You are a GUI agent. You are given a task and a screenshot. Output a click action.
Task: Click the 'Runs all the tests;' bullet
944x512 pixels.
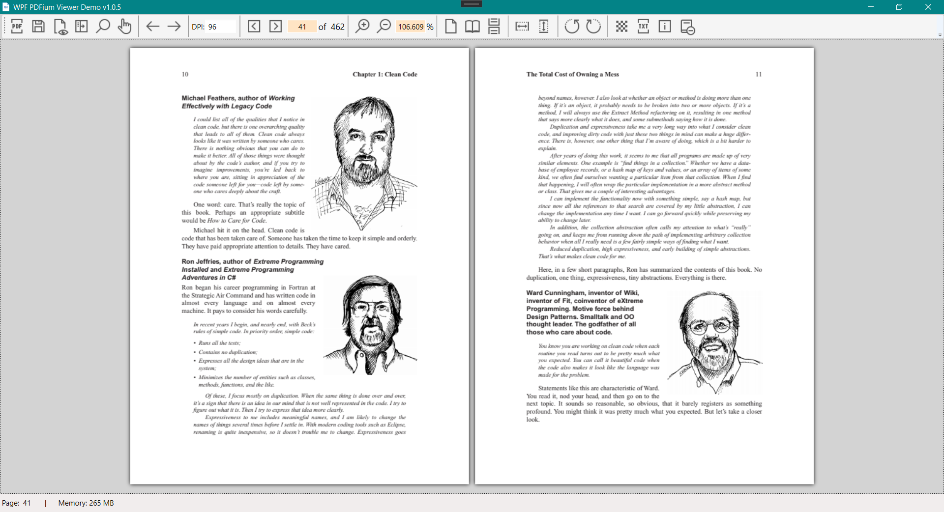219,343
